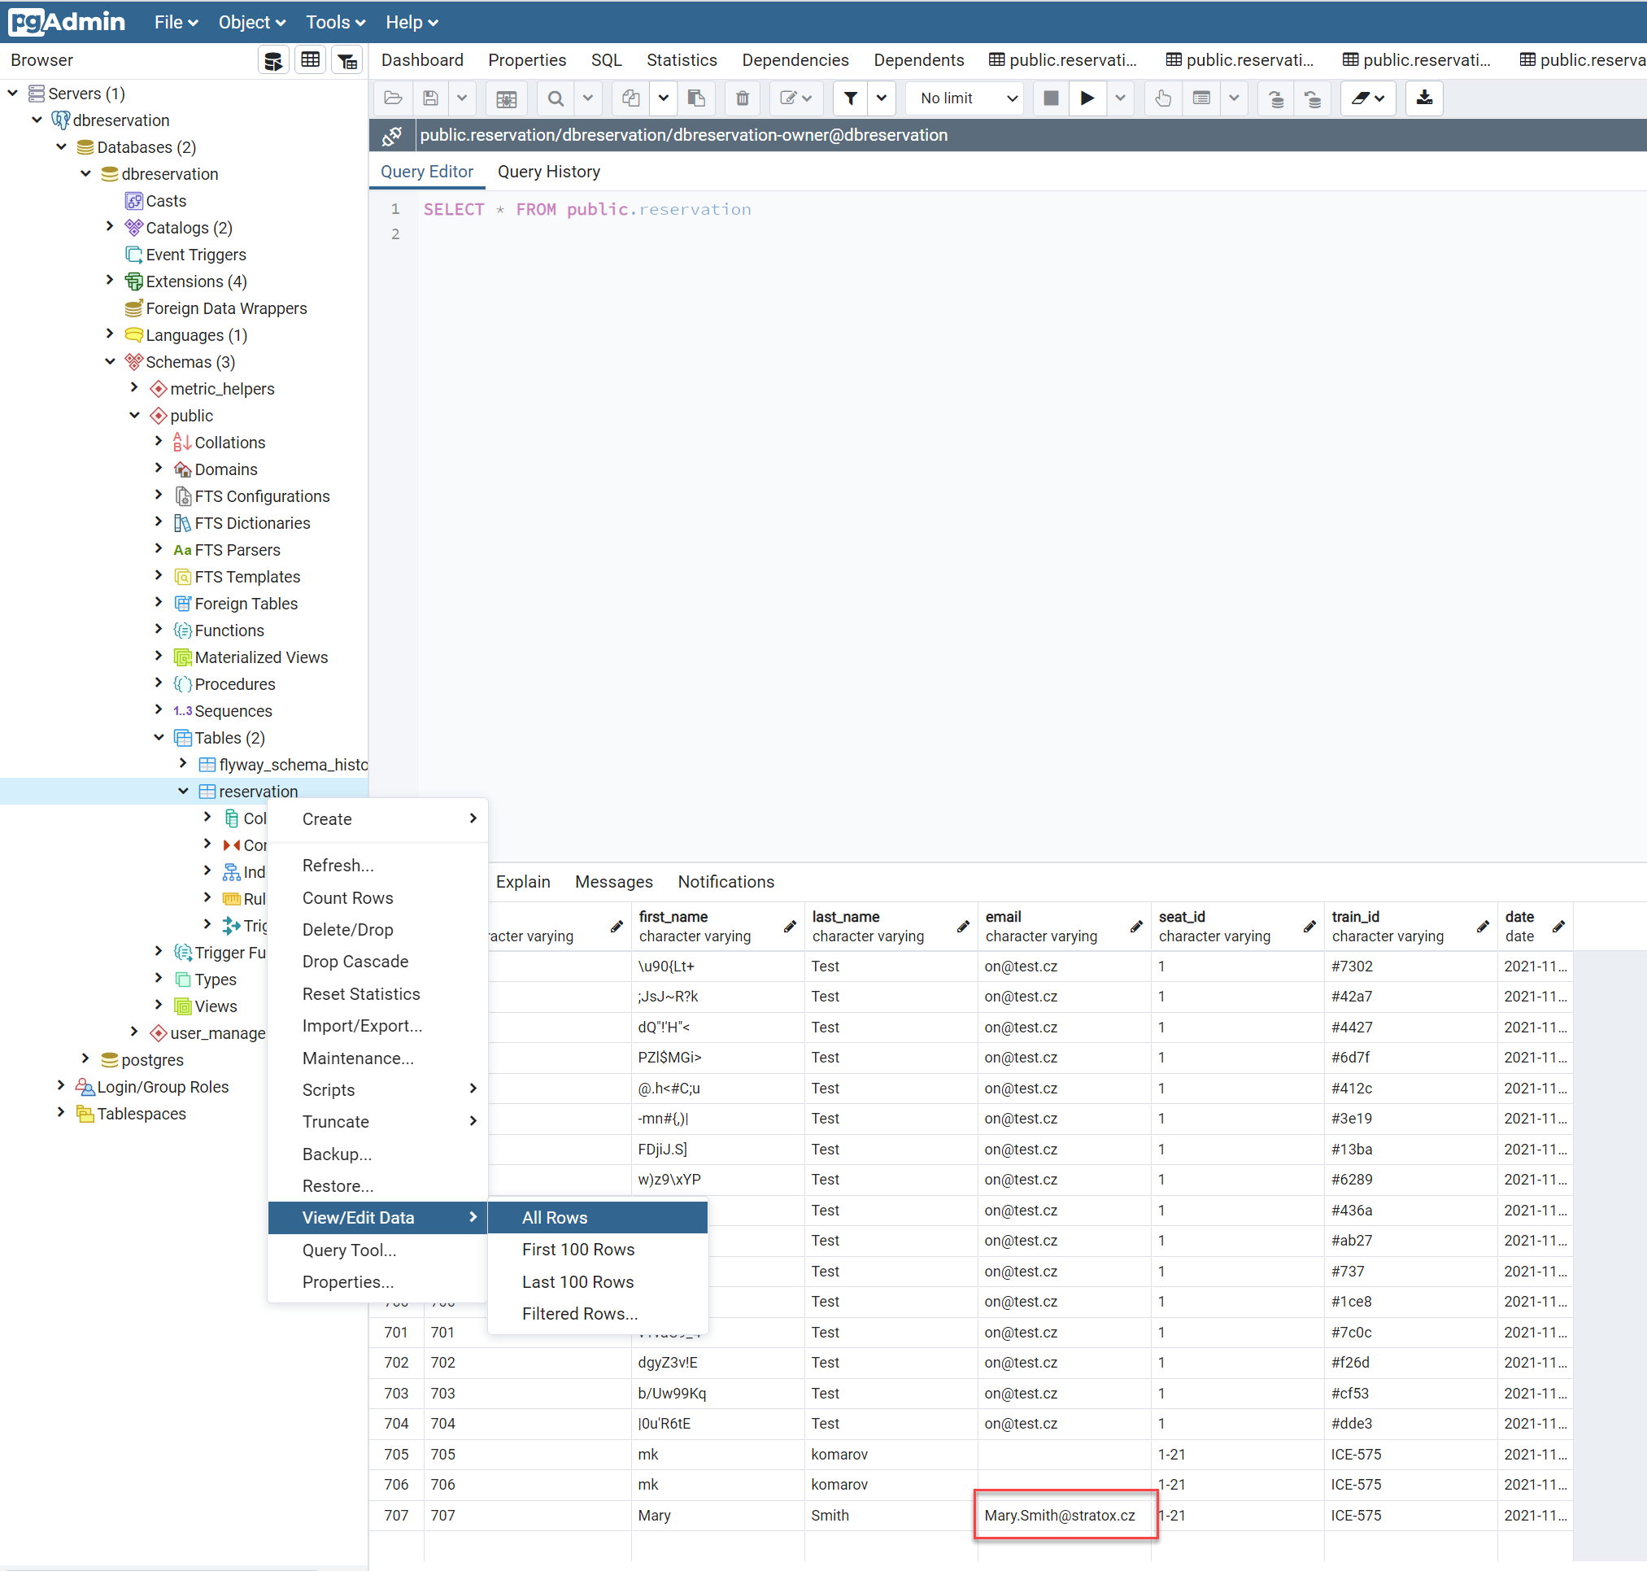Open the Clear eraser dropdown
The image size is (1647, 1571).
(1367, 98)
